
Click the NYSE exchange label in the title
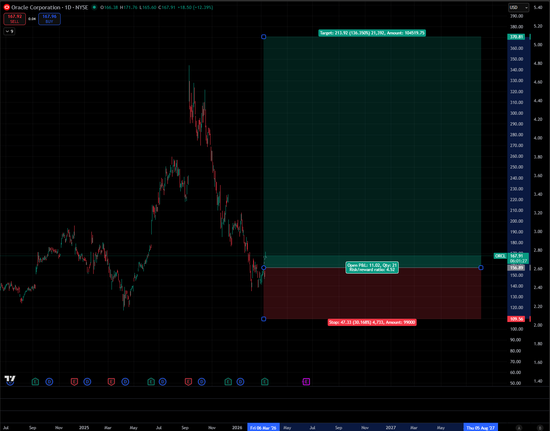pyautogui.click(x=82, y=7)
